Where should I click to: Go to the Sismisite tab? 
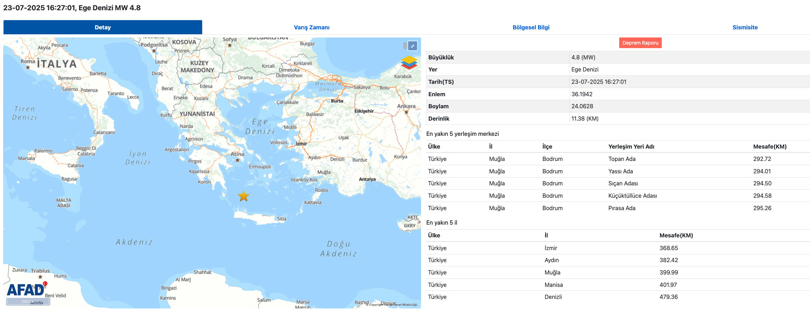click(x=745, y=27)
